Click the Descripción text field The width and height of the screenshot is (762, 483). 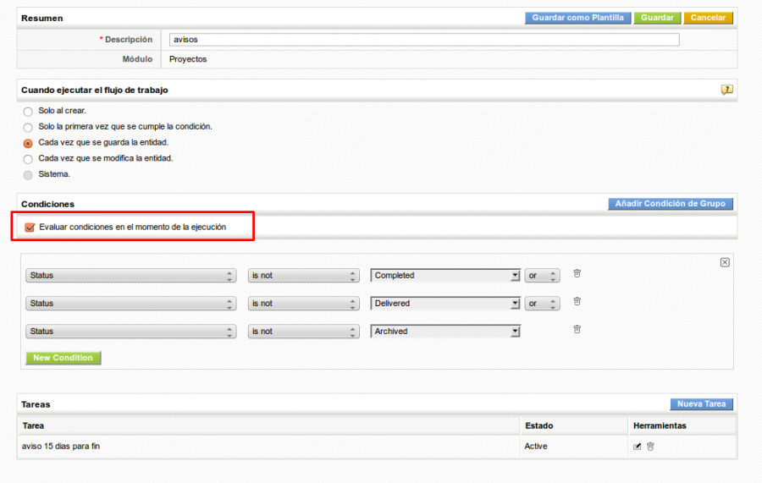423,40
